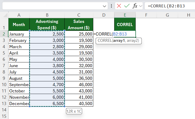The height and width of the screenshot is (119, 195).
Task: Select row 5 header
Action: pyautogui.click(x=4, y=53)
